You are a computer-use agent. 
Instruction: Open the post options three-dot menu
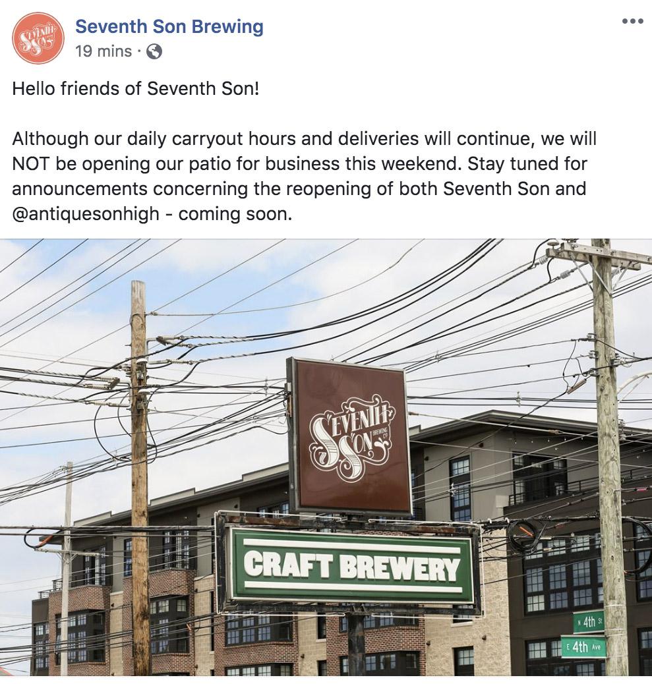tap(632, 21)
